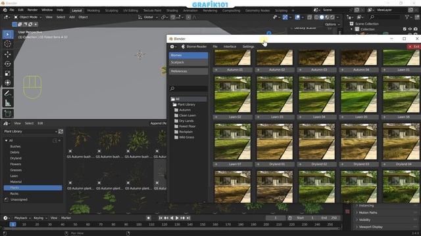Viewport: 421px width, 236px height.
Task: Toggle proportional editing in viewport header
Action: click(x=189, y=17)
